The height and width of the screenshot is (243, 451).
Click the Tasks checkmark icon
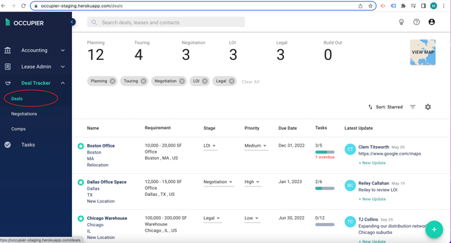point(8,145)
